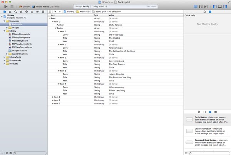Click Books.plist in the jump bar

(x=99, y=12)
